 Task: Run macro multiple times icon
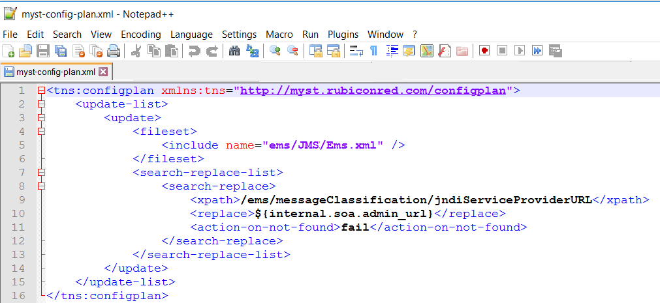tap(537, 51)
